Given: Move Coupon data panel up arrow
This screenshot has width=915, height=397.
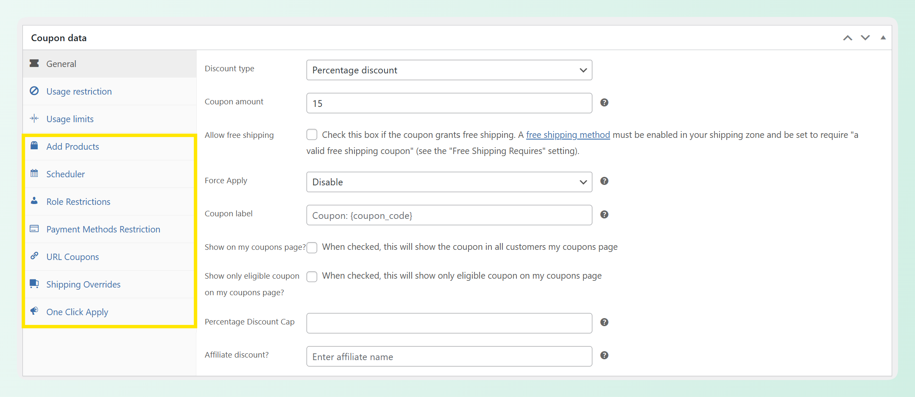Looking at the screenshot, I should [x=848, y=38].
